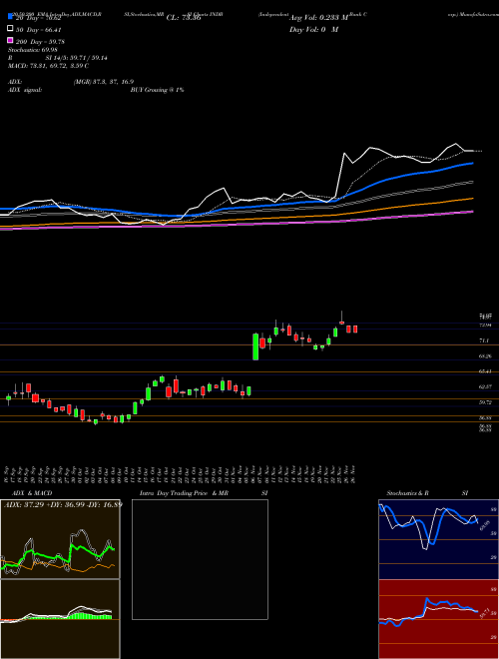Click the tall green gap-up candlestick
The width and height of the screenshot is (499, 659).
click(255, 346)
